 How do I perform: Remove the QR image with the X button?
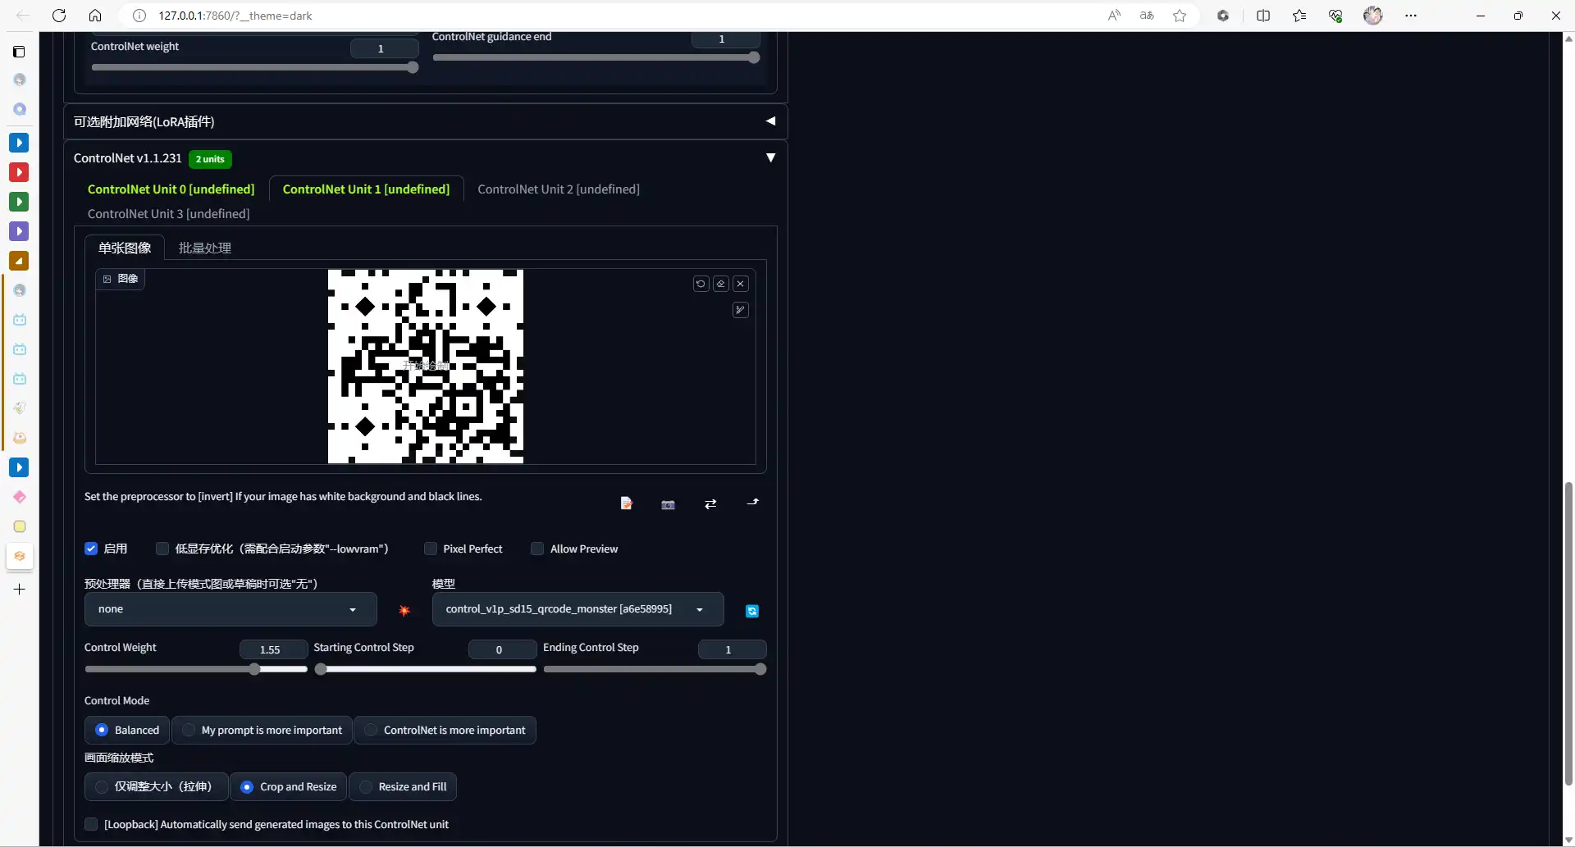pyautogui.click(x=741, y=284)
